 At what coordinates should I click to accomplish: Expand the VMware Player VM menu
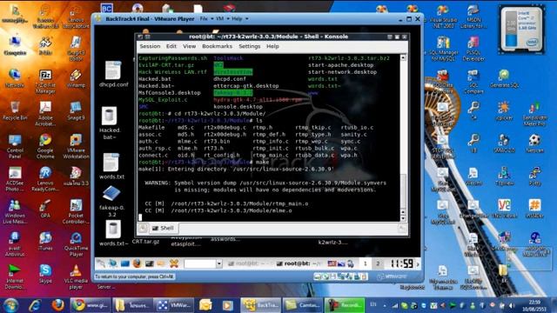coord(222,18)
